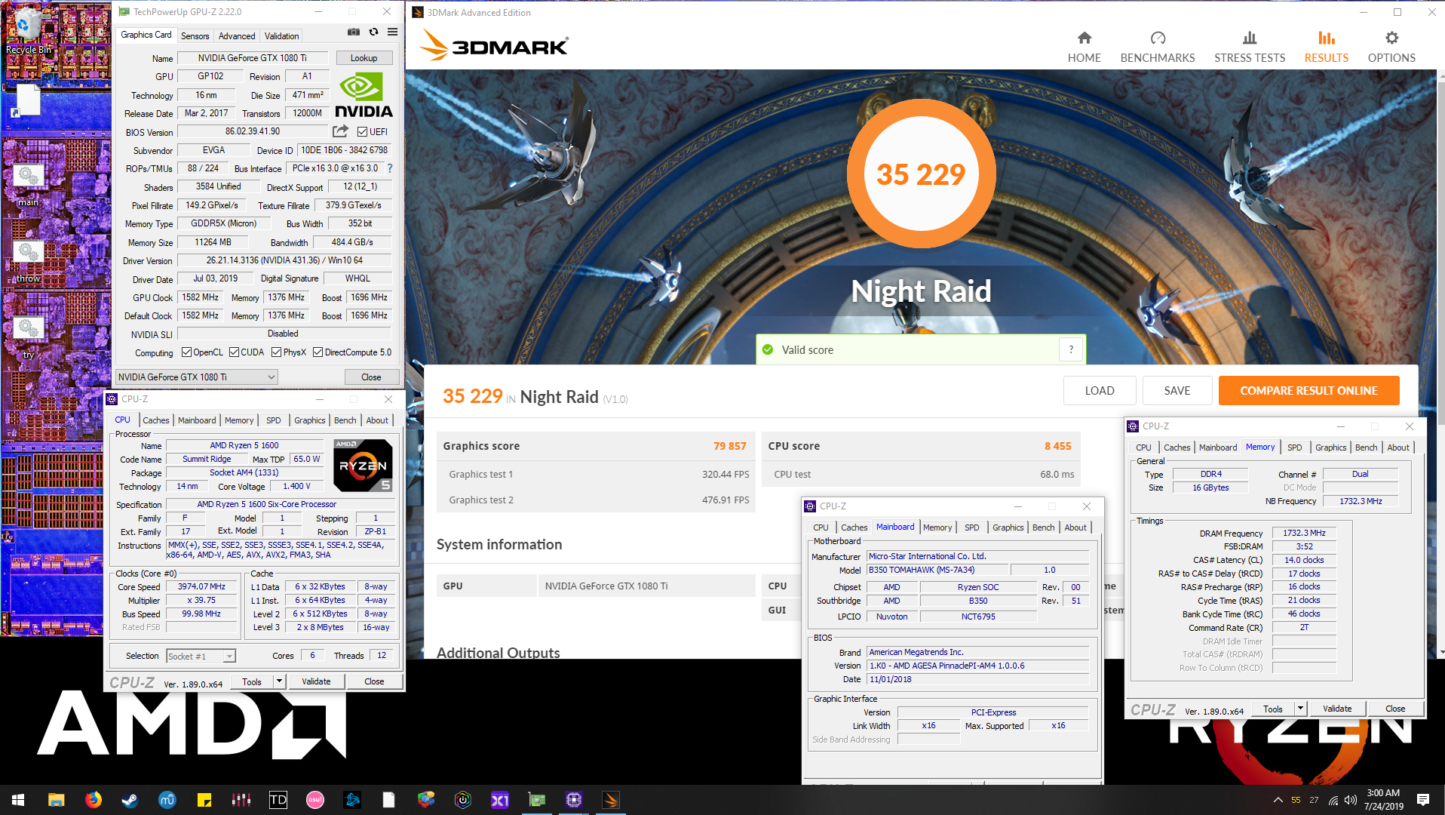Open the Socket #1 selection dropdown
Screen dimensions: 1445x815
pos(201,656)
